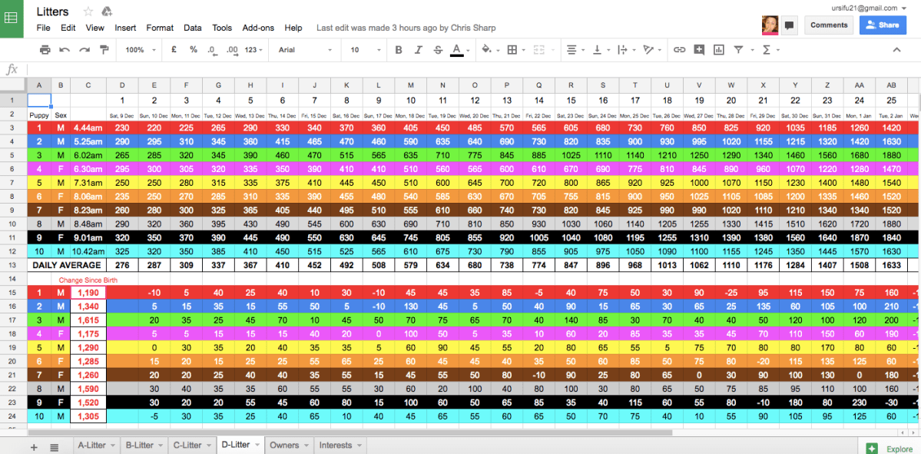Open the comment history speech bubble icon
This screenshot has height=454, width=921.
click(789, 25)
